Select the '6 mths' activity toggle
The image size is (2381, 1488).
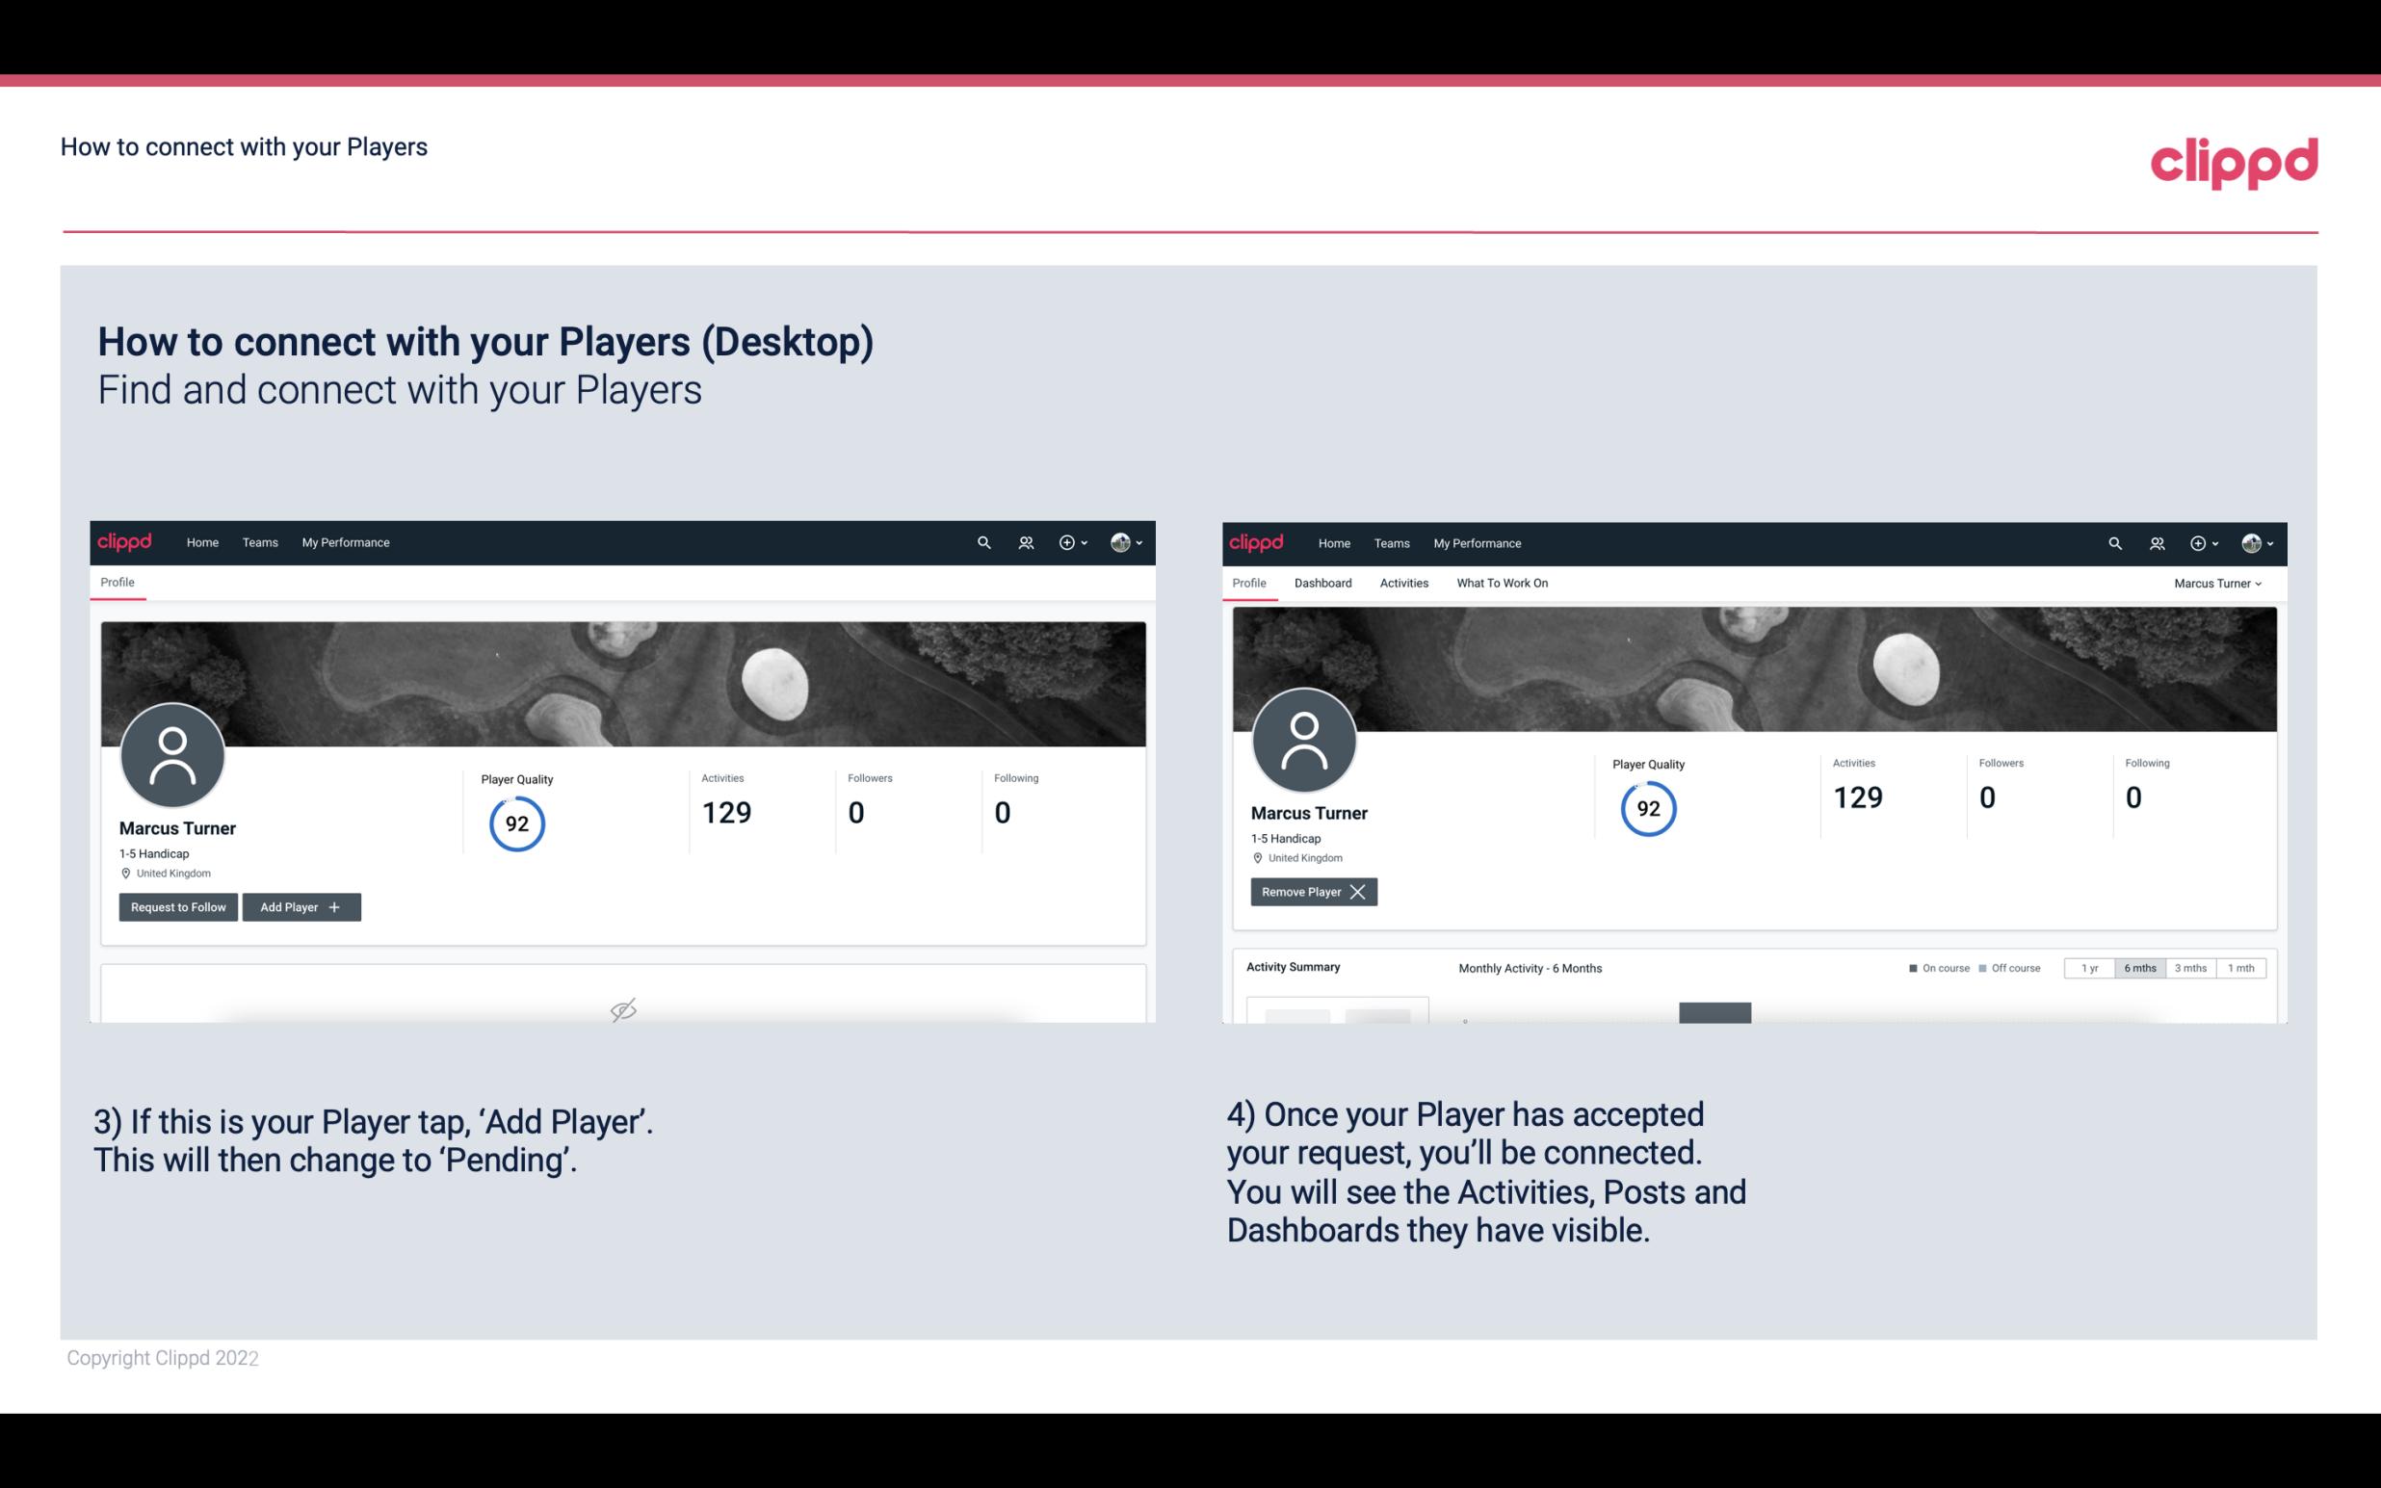click(x=2139, y=967)
